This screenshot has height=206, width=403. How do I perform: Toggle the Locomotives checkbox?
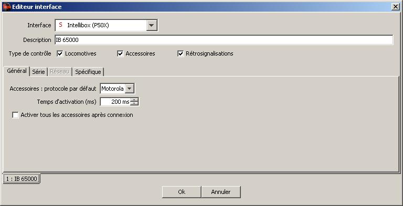pos(60,53)
